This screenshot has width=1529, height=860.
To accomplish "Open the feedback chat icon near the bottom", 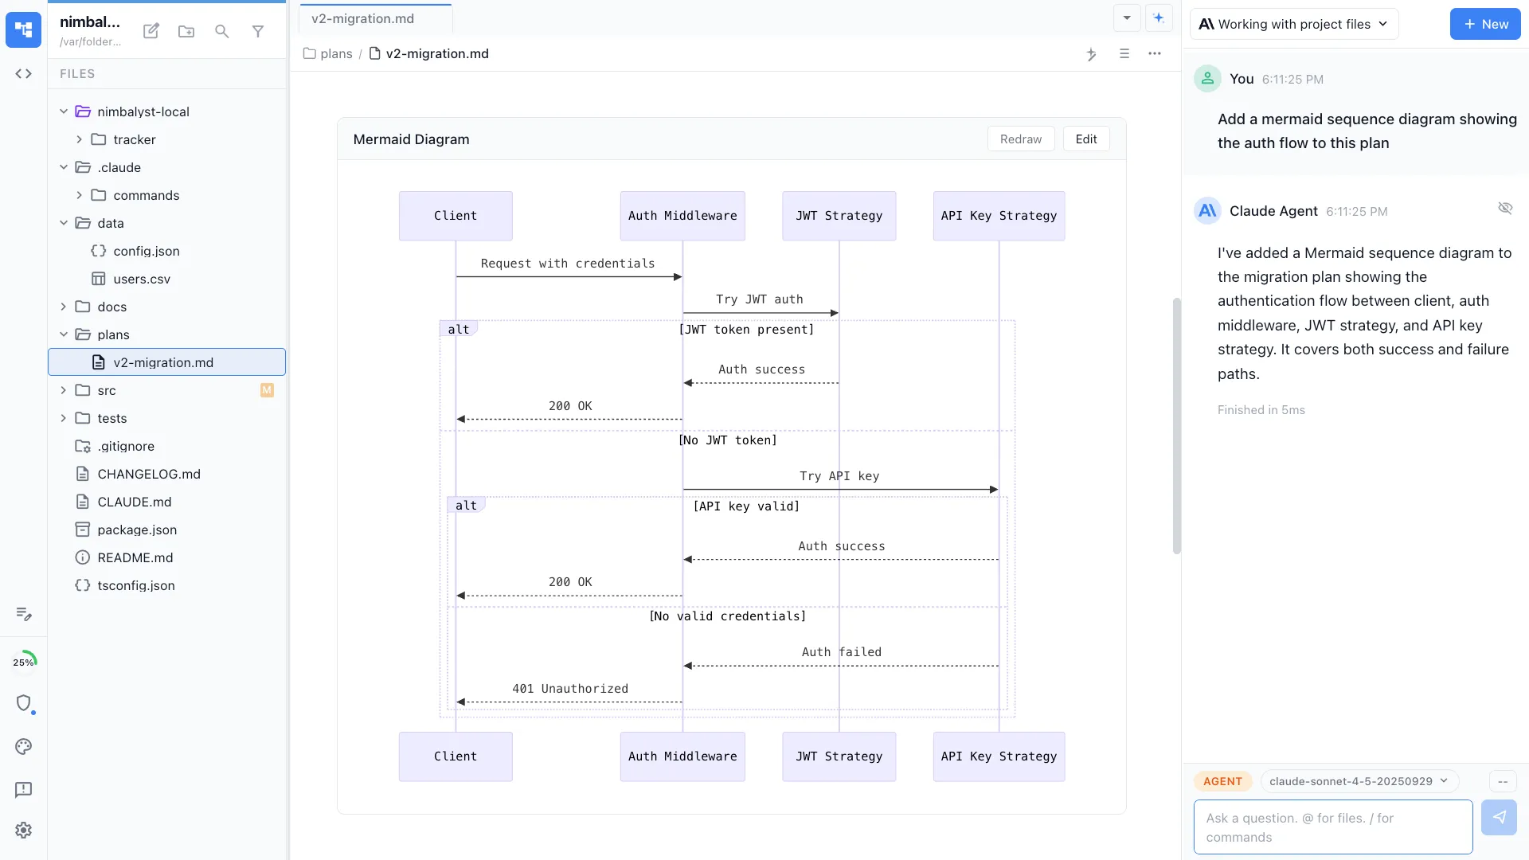I will point(23,789).
